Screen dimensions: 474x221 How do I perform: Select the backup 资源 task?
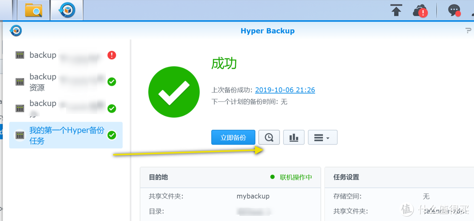tap(66, 82)
